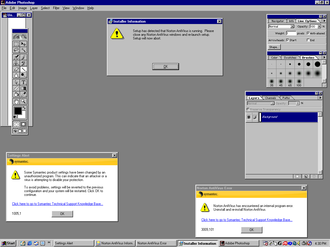The width and height of the screenshot is (330, 247).
Task: Uncheck the Start arrowhead option
Action: pyautogui.click(x=288, y=40)
